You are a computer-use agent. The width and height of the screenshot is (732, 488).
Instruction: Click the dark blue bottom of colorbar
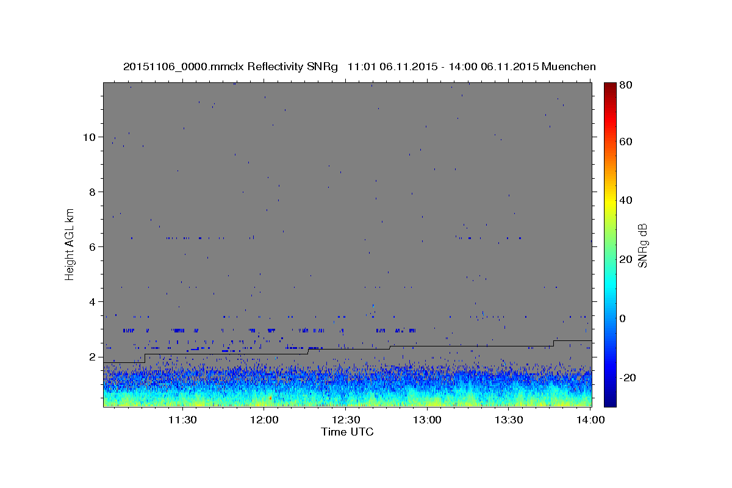pyautogui.click(x=609, y=401)
